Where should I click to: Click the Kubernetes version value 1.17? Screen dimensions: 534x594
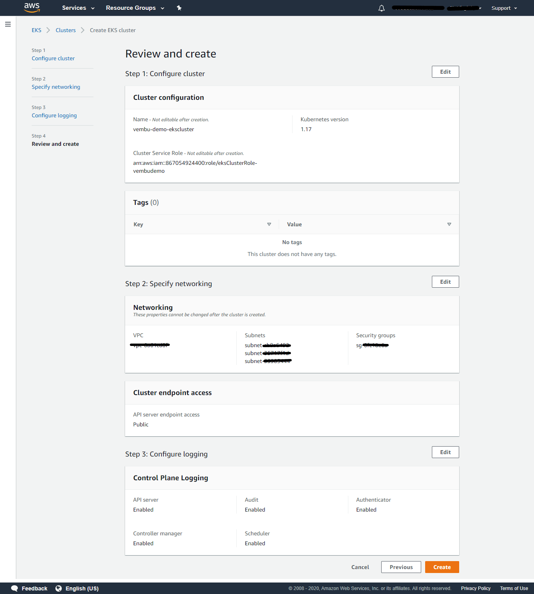(x=306, y=129)
